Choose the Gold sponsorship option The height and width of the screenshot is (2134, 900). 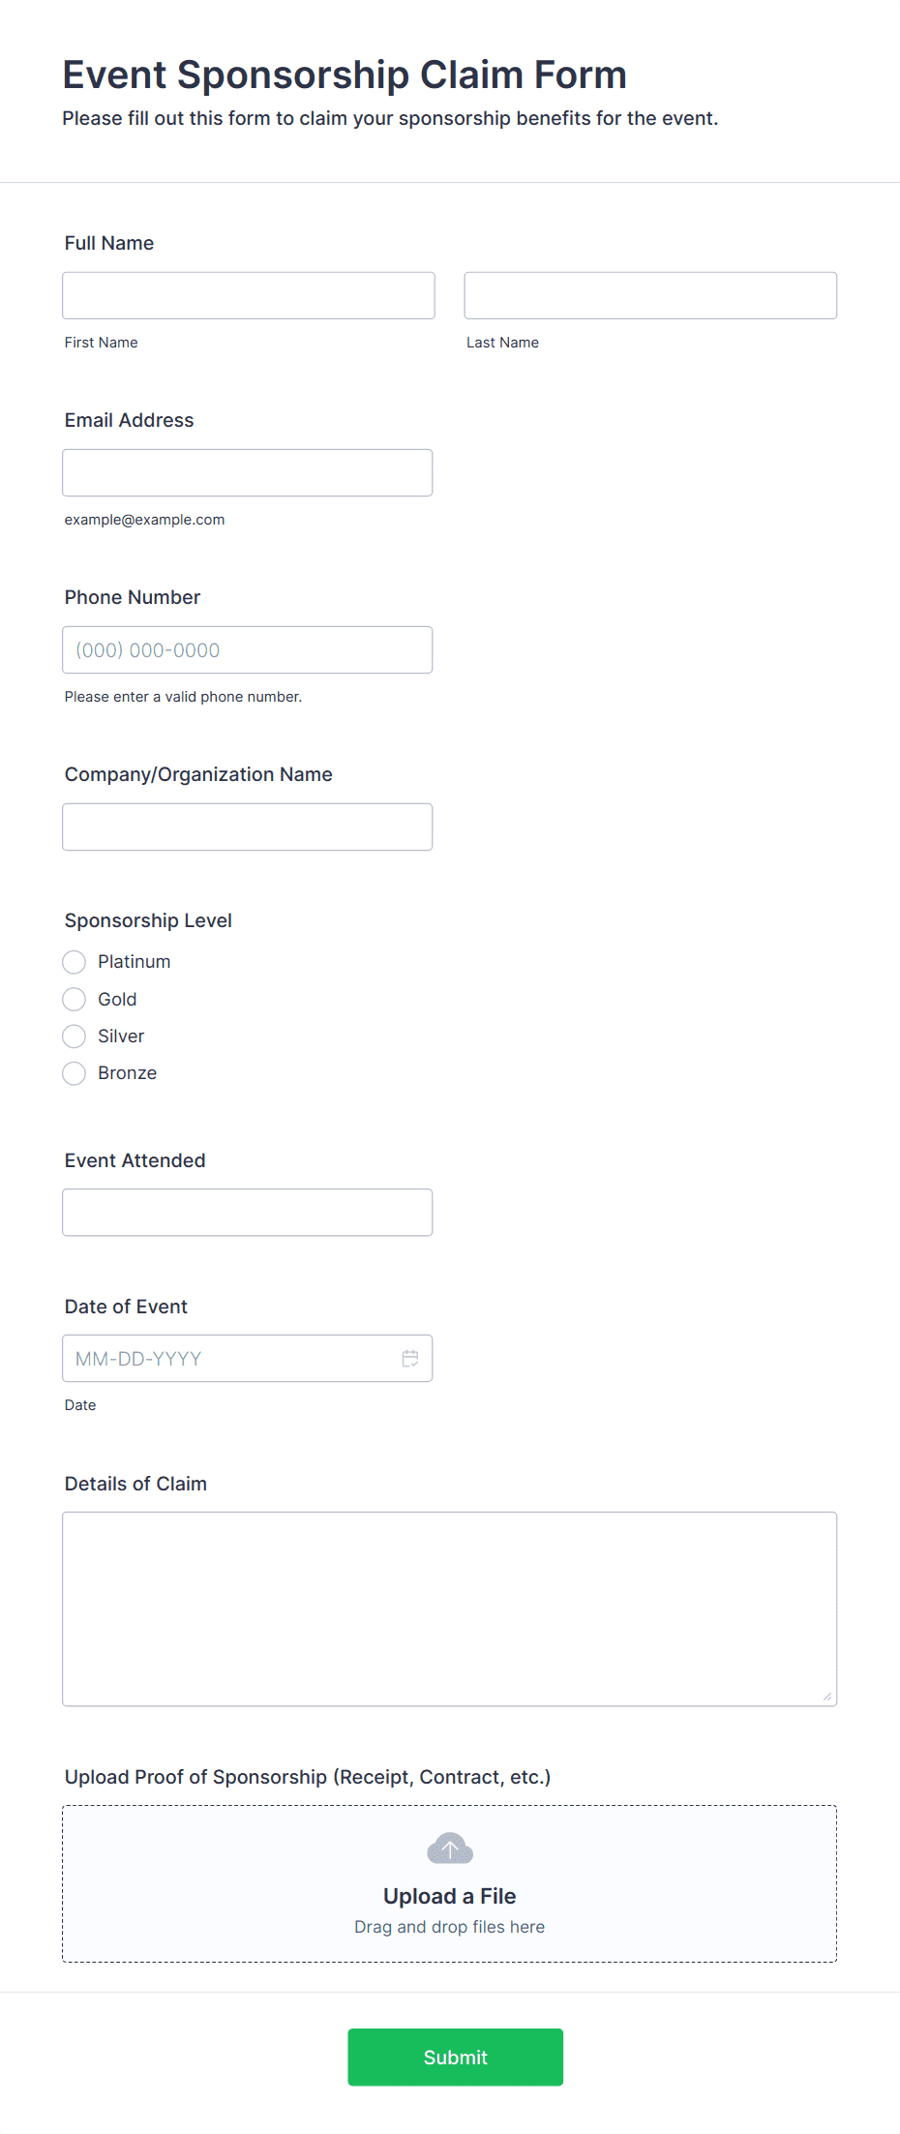click(x=74, y=999)
